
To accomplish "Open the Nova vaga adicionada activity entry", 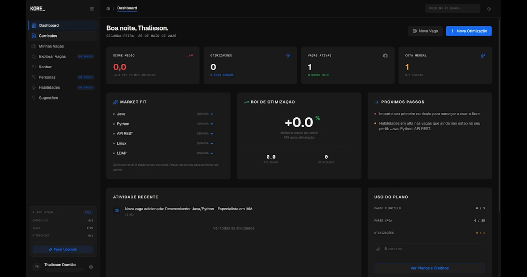I will tap(188, 209).
